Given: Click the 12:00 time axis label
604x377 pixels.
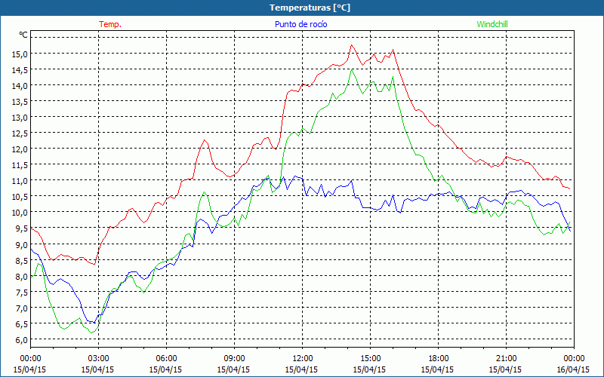Looking at the screenshot, I should (303, 358).
